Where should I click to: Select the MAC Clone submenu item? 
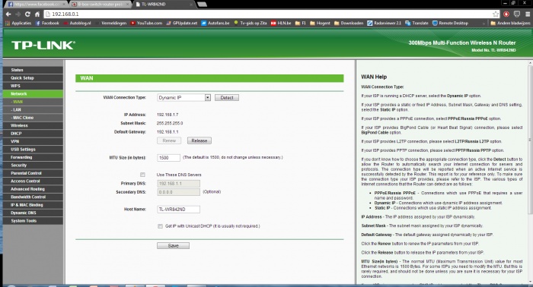pos(33,118)
